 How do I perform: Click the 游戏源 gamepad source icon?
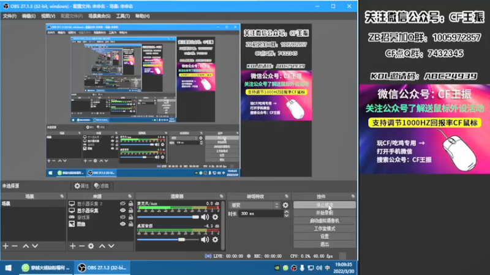(x=72, y=218)
